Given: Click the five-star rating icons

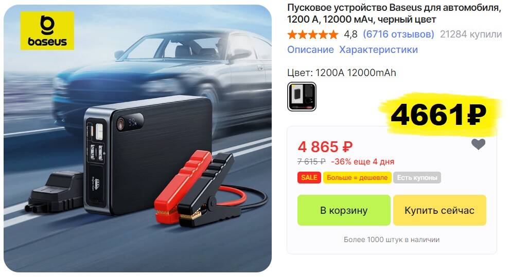Looking at the screenshot, I should click(x=312, y=34).
